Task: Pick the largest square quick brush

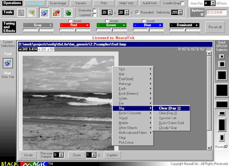Action: [222, 90]
